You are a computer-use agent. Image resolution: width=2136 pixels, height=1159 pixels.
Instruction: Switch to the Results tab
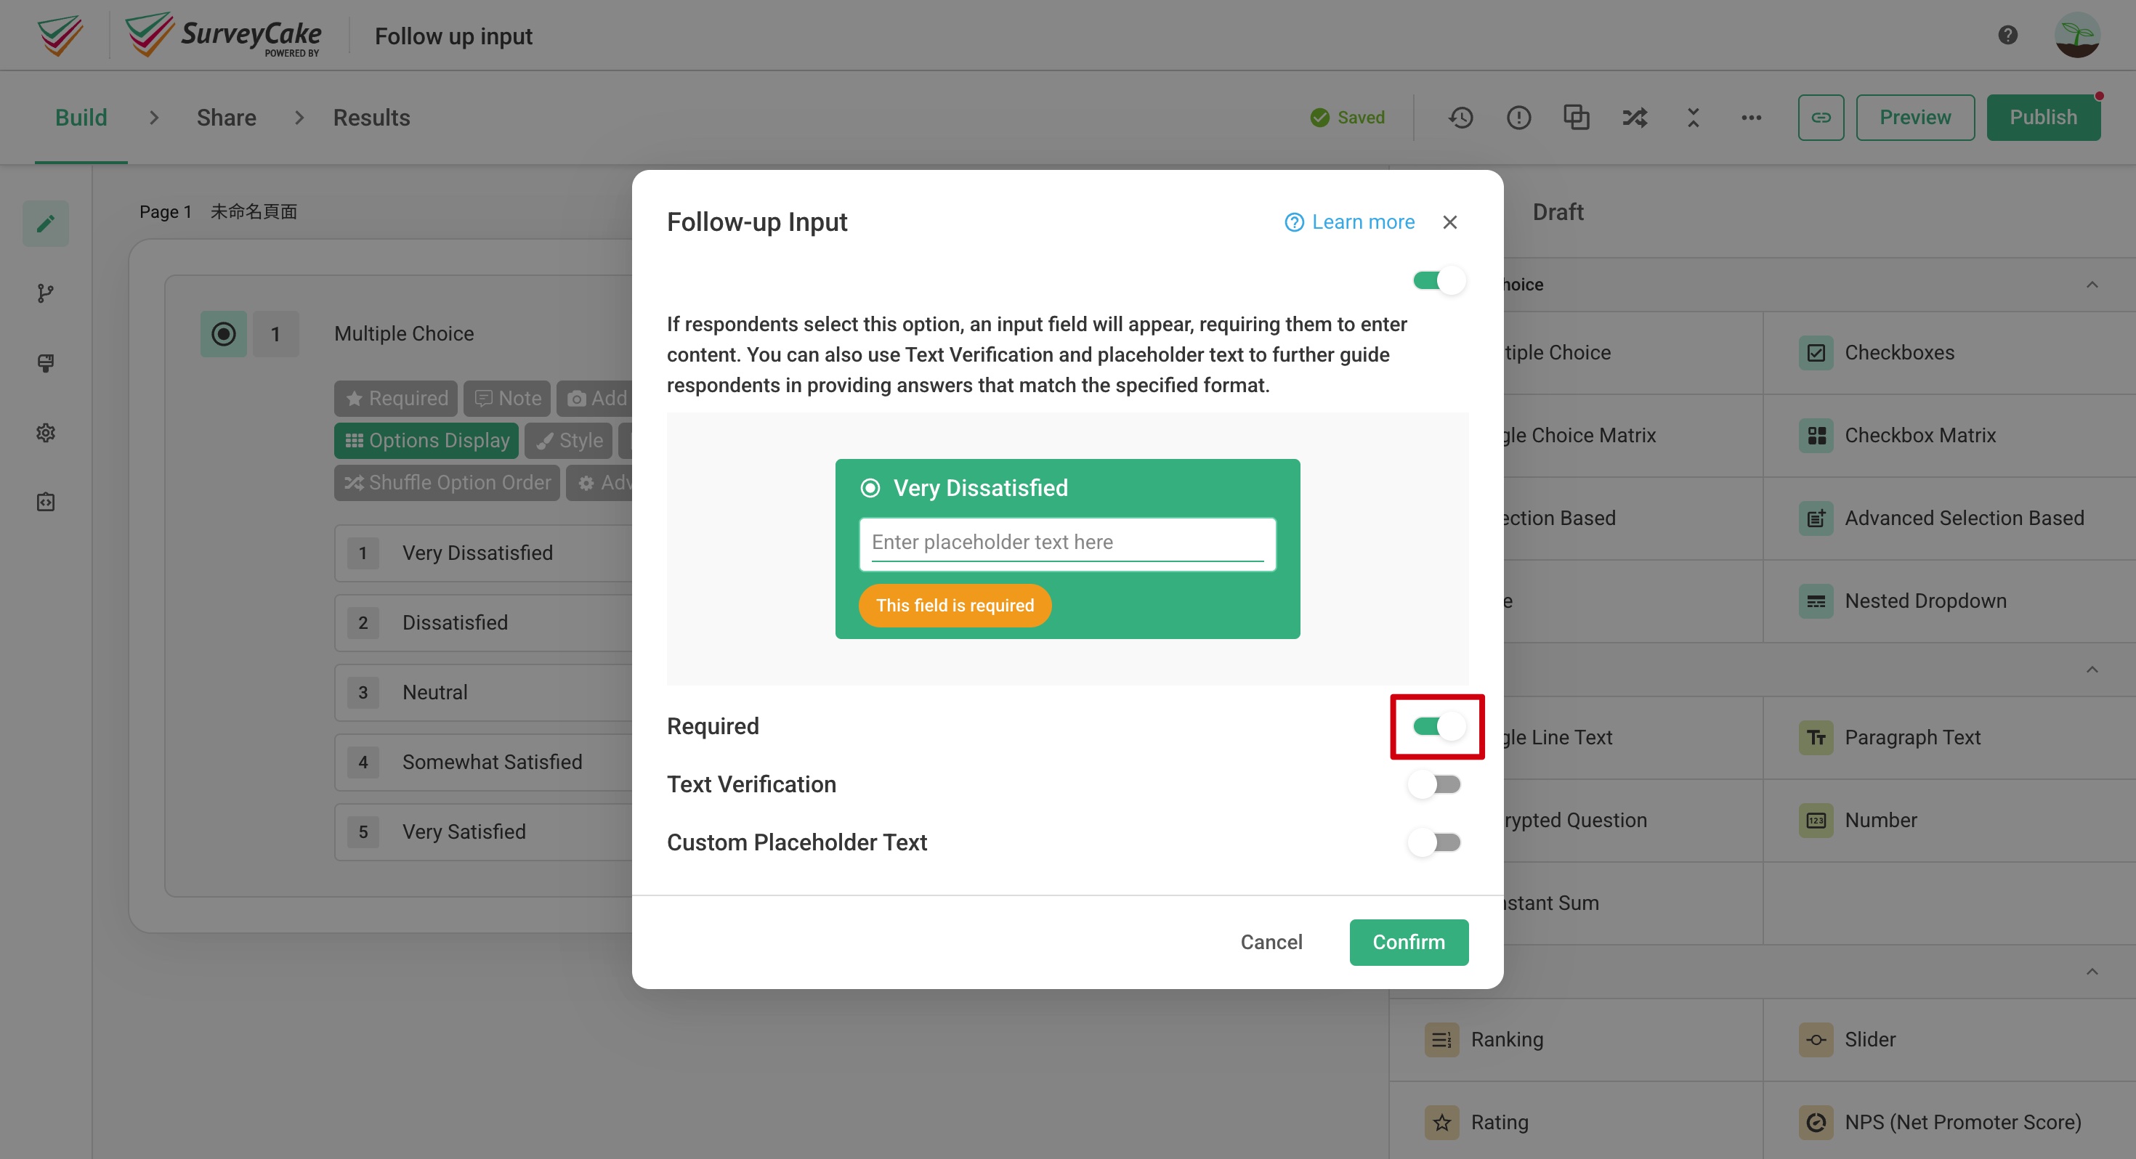(372, 117)
